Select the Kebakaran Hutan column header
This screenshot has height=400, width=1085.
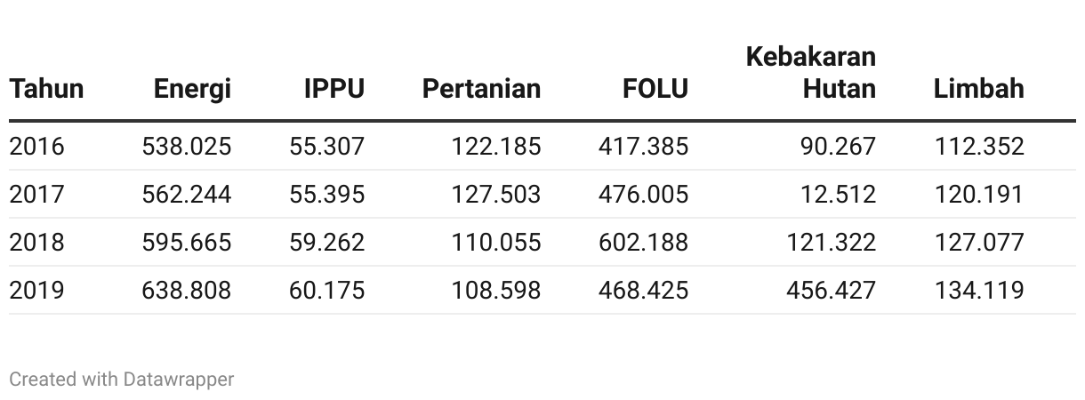[810, 73]
